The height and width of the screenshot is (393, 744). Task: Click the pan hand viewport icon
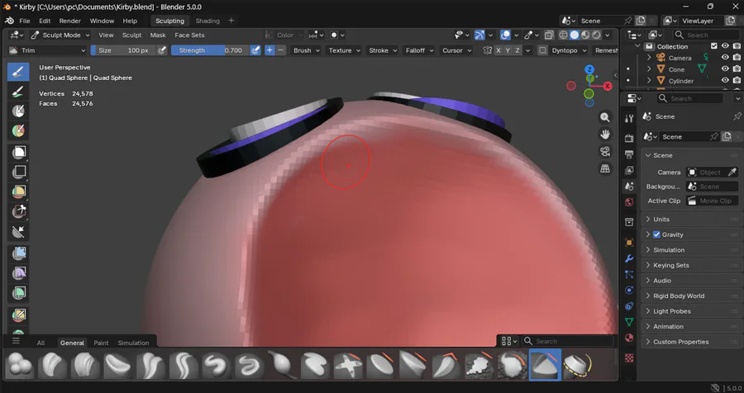(605, 135)
